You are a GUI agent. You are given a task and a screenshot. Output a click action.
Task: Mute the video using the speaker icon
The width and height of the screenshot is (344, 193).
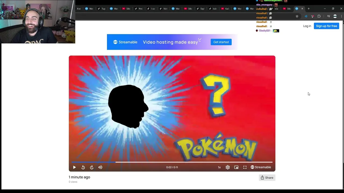pyautogui.click(x=100, y=167)
